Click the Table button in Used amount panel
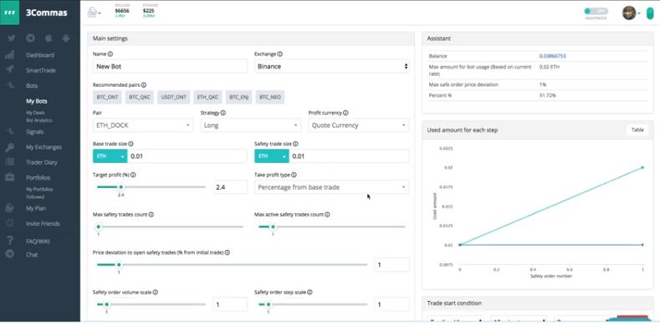This screenshot has width=660, height=326. coord(637,130)
